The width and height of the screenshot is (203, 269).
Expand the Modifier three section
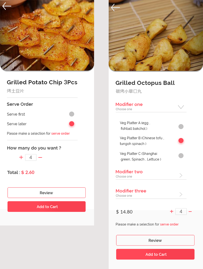(x=181, y=194)
